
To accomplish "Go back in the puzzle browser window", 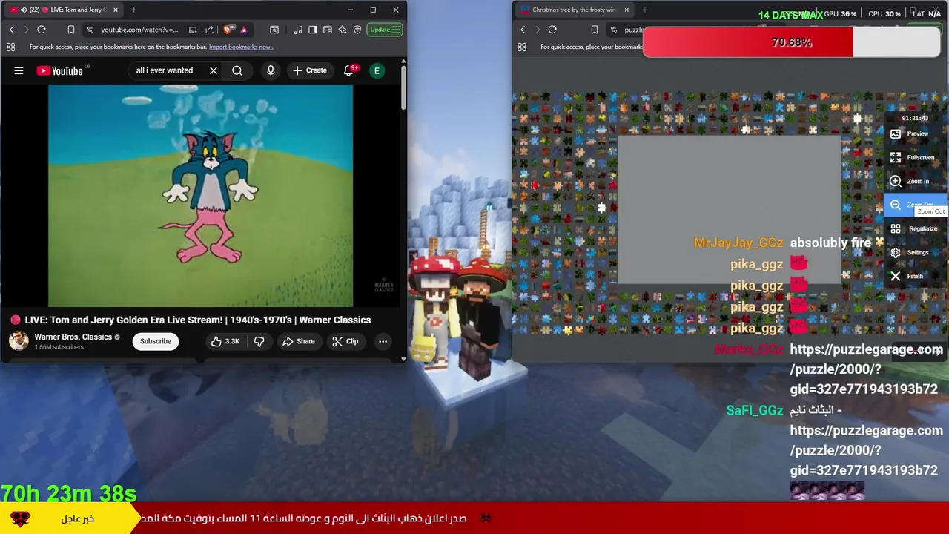I will [x=523, y=30].
